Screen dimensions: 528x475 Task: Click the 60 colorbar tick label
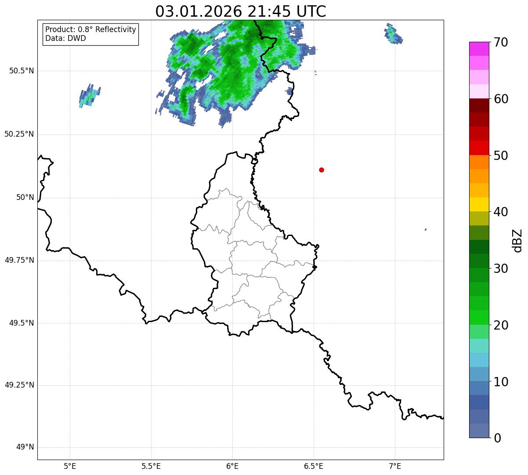click(501, 99)
